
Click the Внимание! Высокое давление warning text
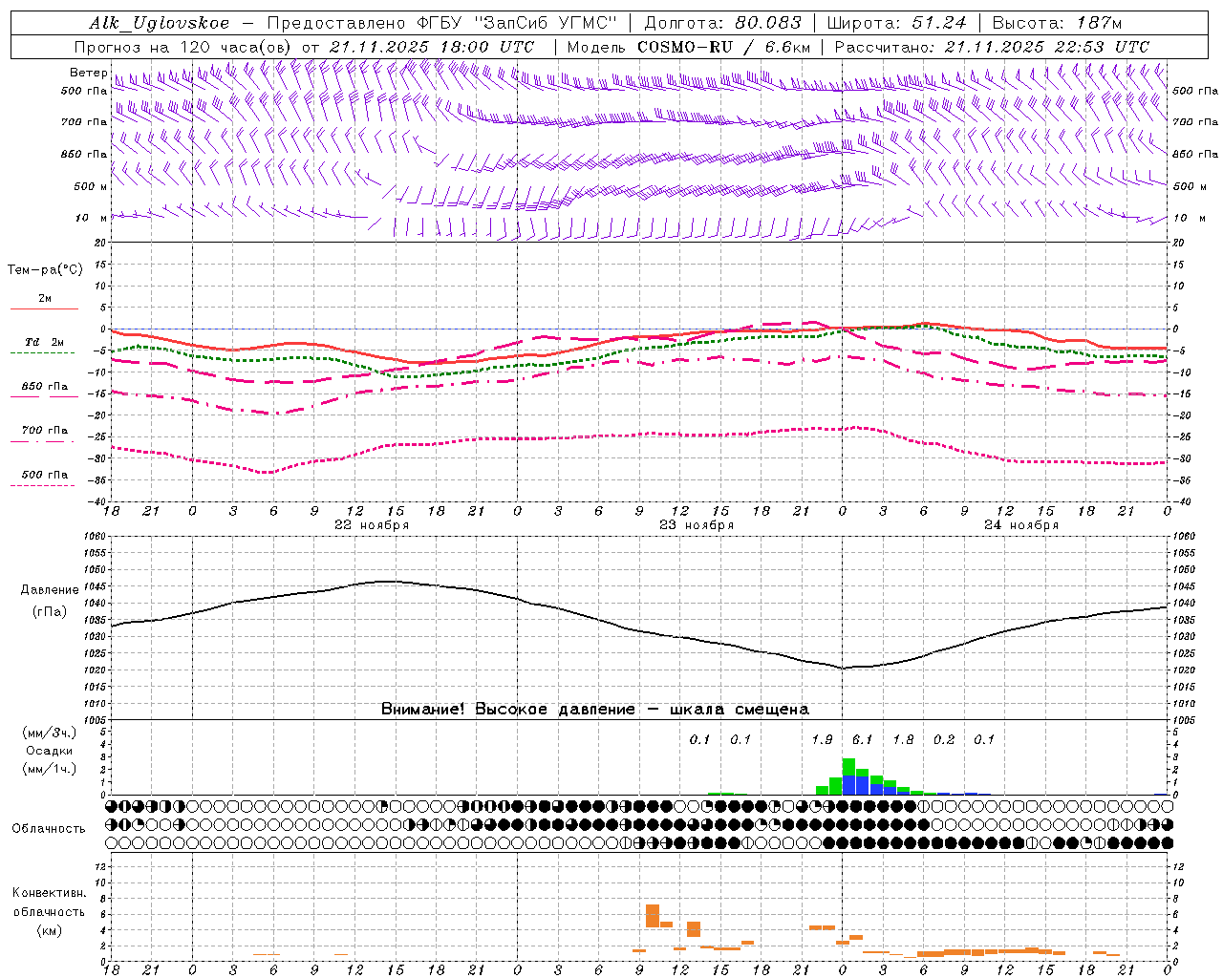[x=594, y=709]
